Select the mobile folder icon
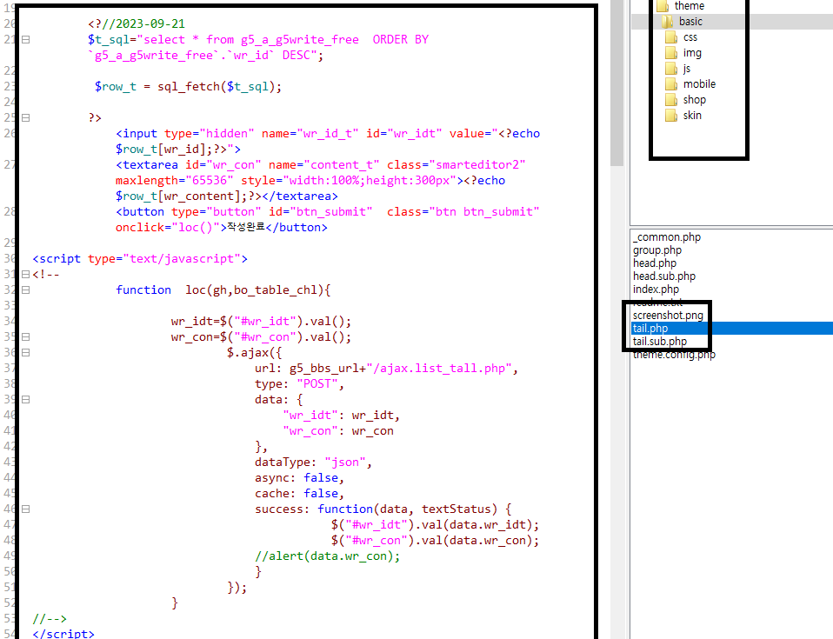 670,84
